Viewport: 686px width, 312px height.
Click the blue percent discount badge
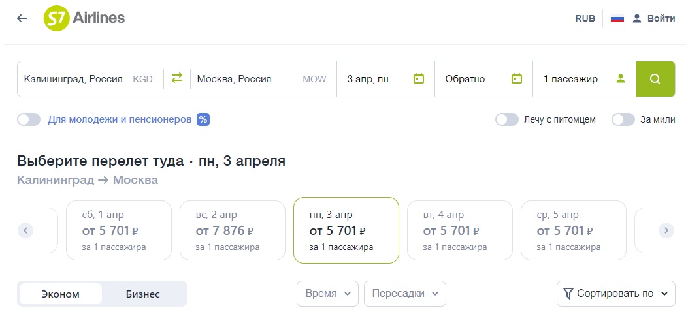203,119
